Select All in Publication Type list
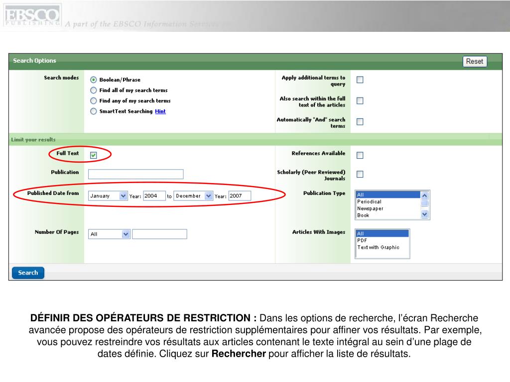Screen dimensions: 510x382 click(387, 194)
